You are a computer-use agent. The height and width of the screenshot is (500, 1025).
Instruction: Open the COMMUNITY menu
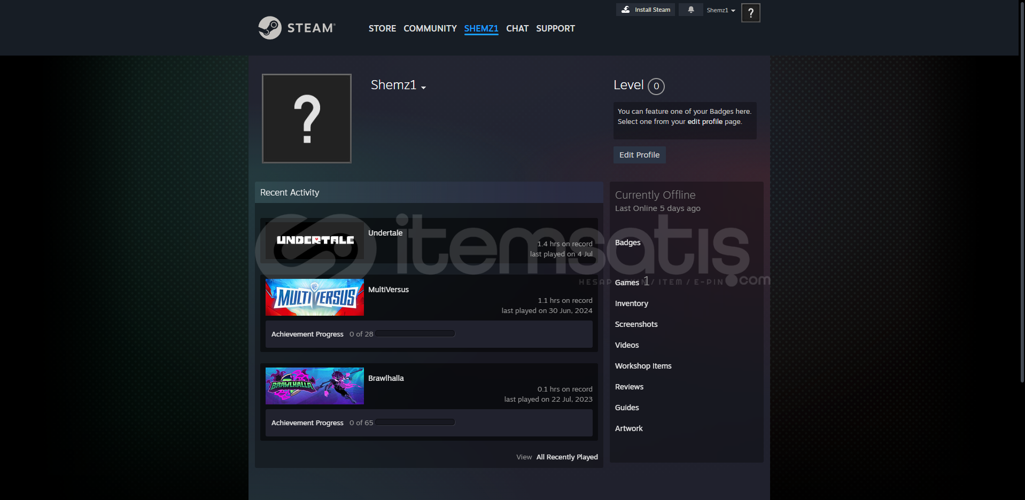click(430, 28)
